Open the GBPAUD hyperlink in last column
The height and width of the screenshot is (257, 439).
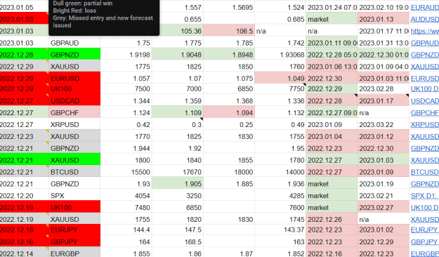425,43
